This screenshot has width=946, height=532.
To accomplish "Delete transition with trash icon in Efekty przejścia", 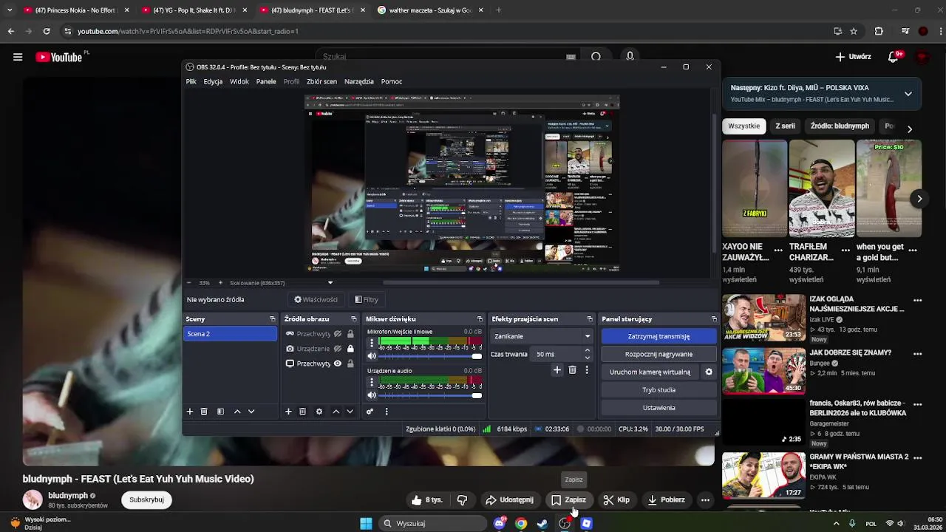I will pyautogui.click(x=572, y=370).
